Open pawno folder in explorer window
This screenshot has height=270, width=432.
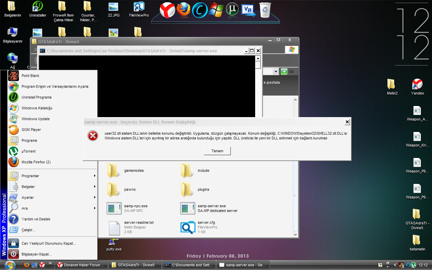click(122, 190)
